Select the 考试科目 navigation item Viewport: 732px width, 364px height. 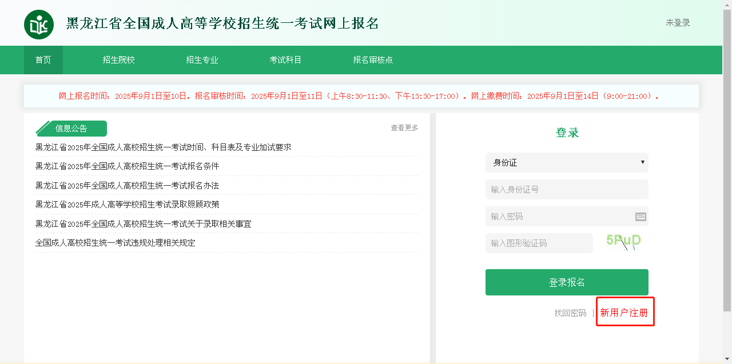[285, 60]
